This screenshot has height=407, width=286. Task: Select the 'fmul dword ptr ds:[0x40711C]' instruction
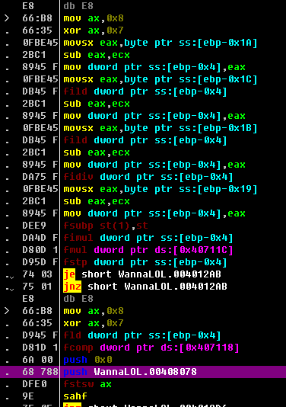tap(148, 250)
